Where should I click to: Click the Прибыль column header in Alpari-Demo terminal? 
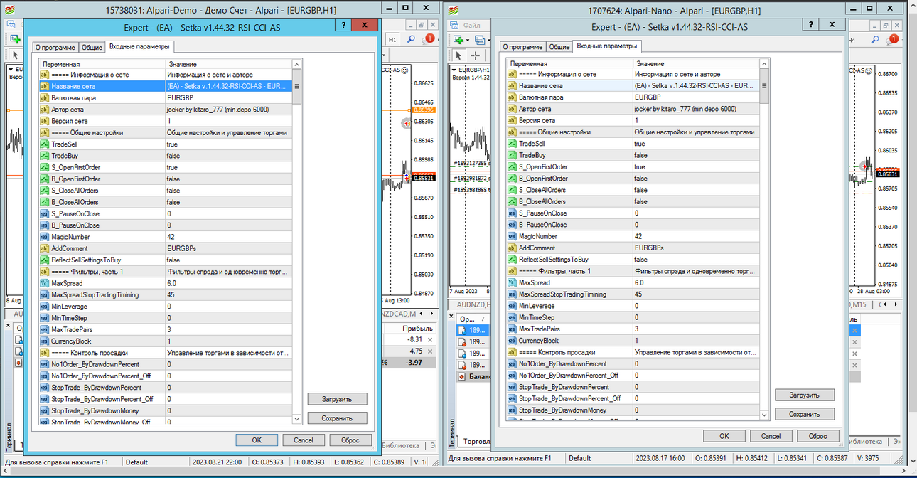[417, 329]
